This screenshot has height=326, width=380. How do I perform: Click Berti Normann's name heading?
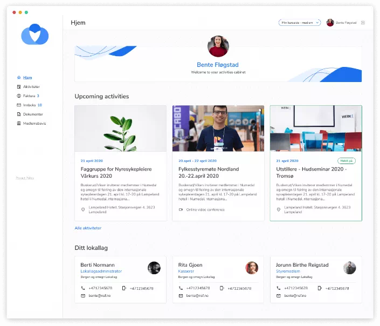pos(98,265)
